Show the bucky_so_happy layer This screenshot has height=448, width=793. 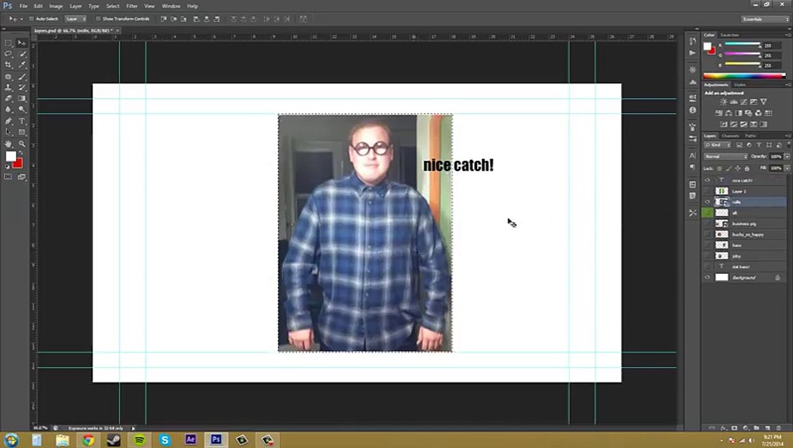pos(707,235)
